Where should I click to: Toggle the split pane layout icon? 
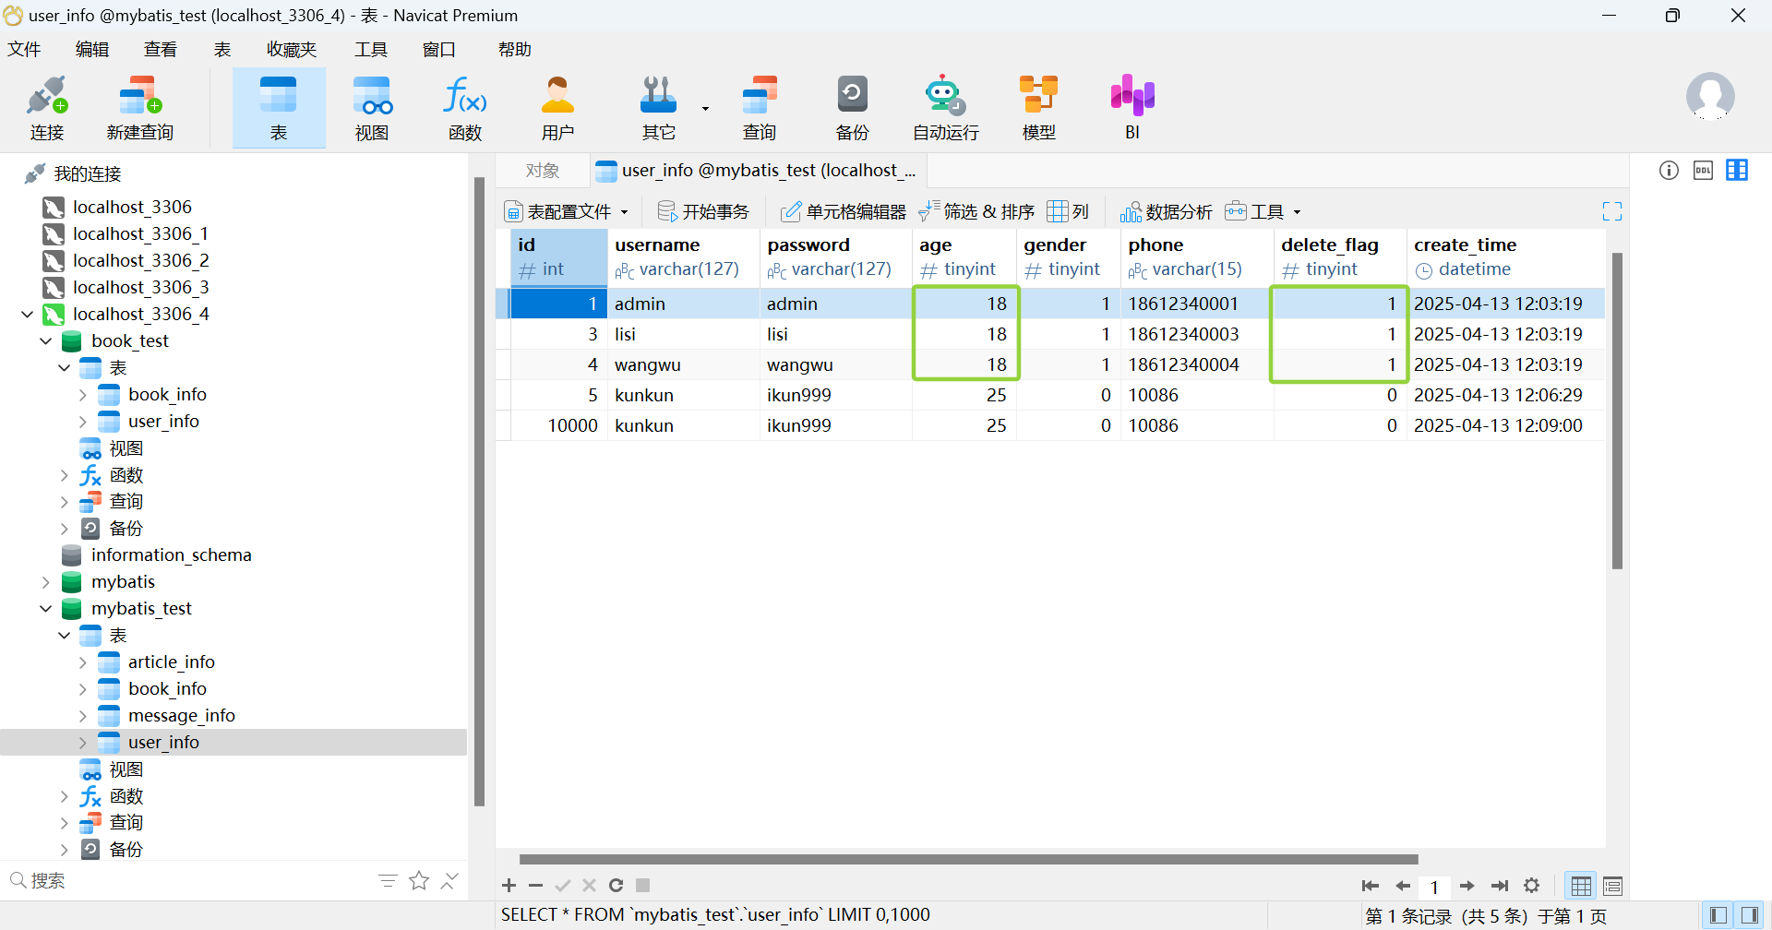(x=1737, y=170)
